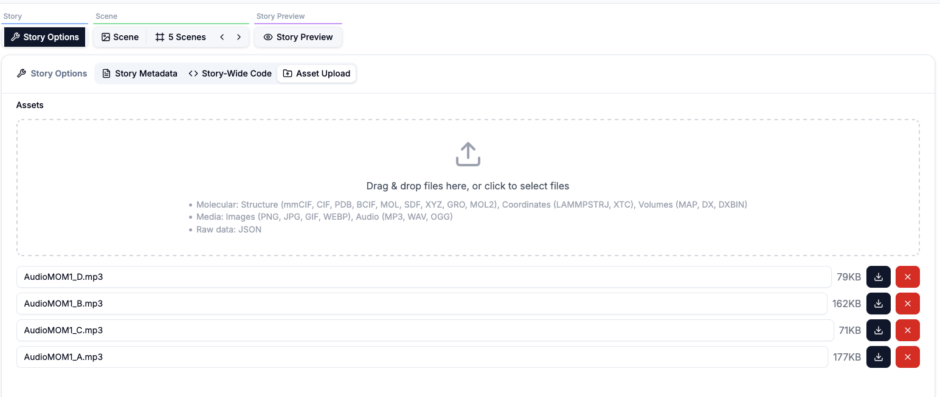Download the AudioMOM1_A.mp3 asset

pyautogui.click(x=878, y=357)
